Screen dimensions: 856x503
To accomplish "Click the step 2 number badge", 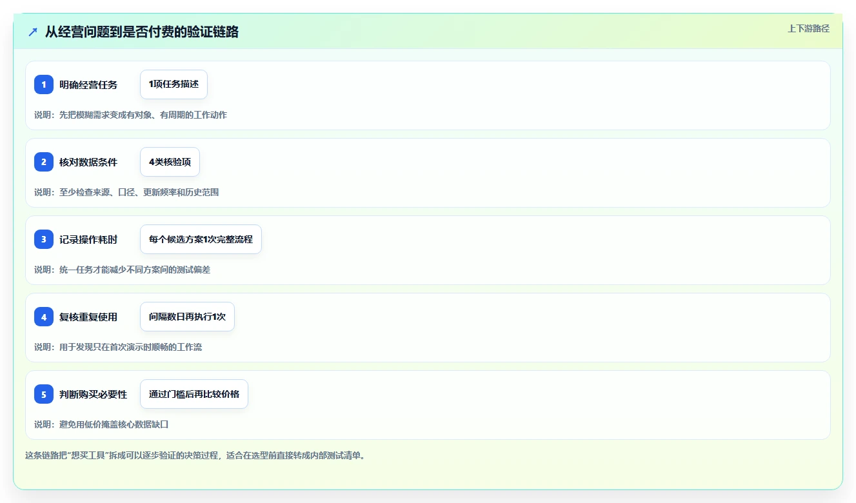I will pyautogui.click(x=44, y=162).
